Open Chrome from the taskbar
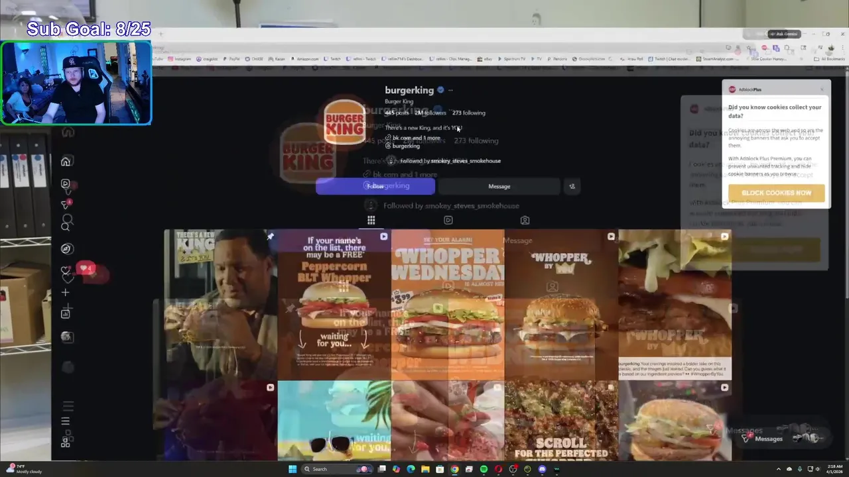The height and width of the screenshot is (477, 849). tap(454, 469)
